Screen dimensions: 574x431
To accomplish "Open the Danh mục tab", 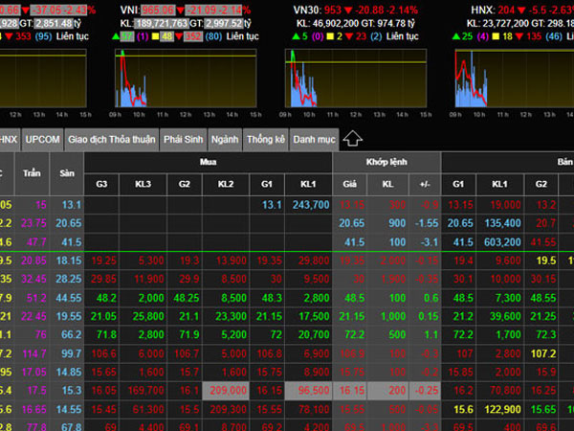I will pos(314,139).
